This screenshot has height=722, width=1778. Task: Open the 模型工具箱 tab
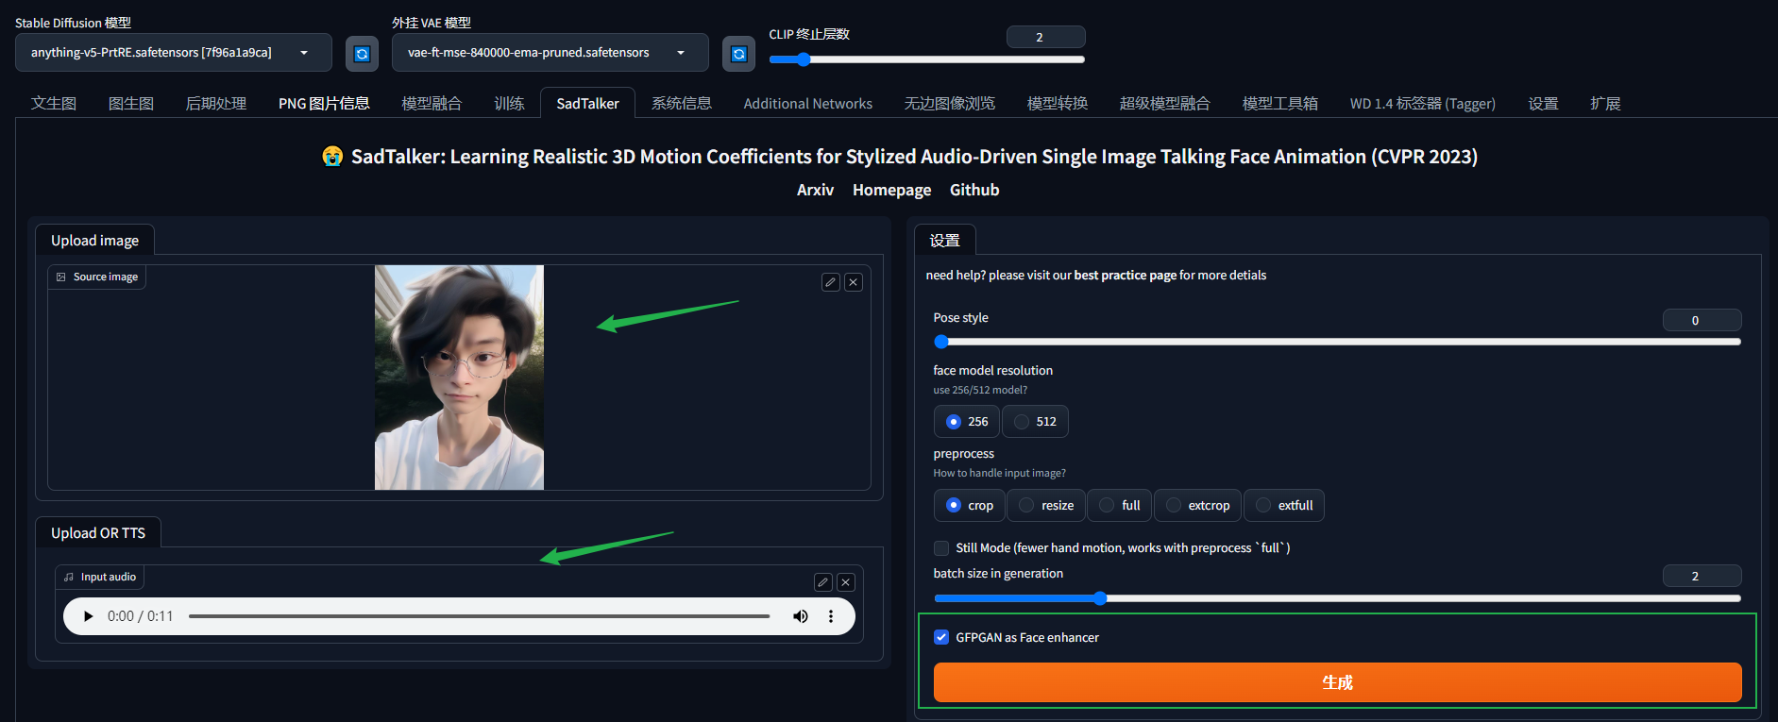1280,104
